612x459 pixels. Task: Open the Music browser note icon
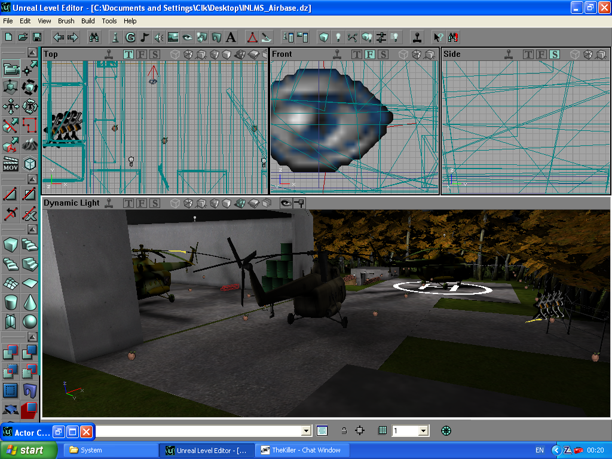click(x=144, y=38)
